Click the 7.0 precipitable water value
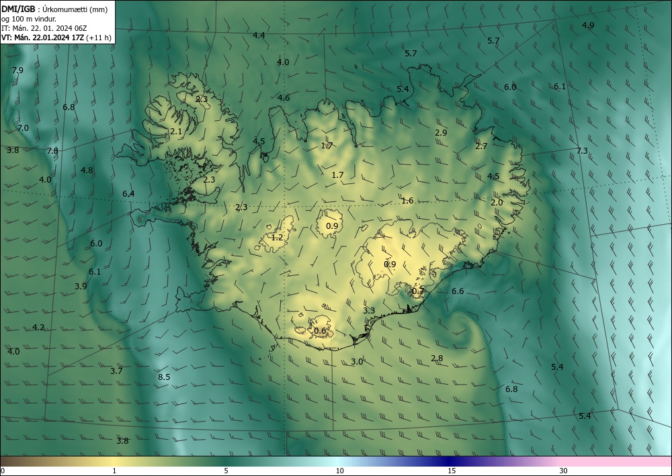The height and width of the screenshot is (476, 672). click(x=23, y=128)
